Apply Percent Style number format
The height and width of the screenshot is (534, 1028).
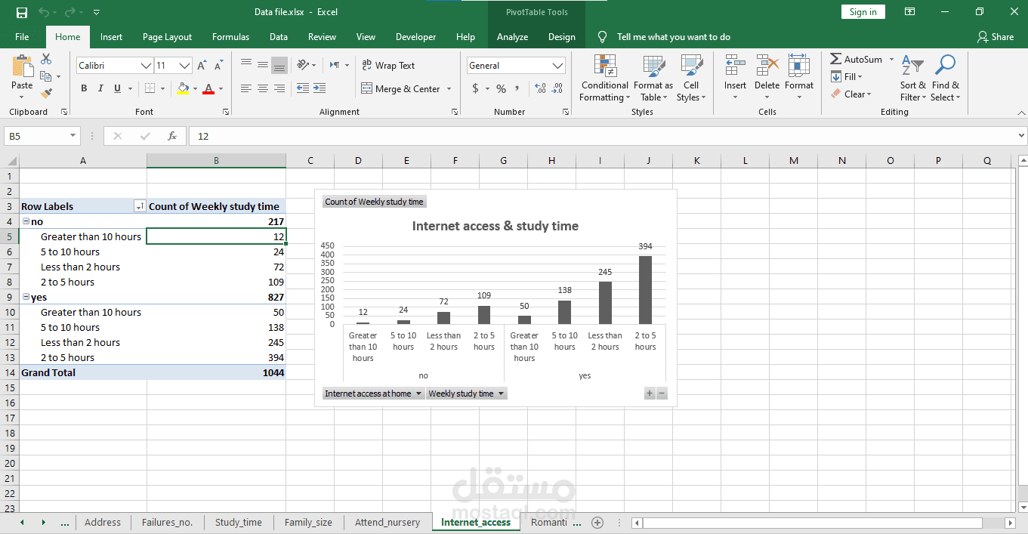[501, 88]
